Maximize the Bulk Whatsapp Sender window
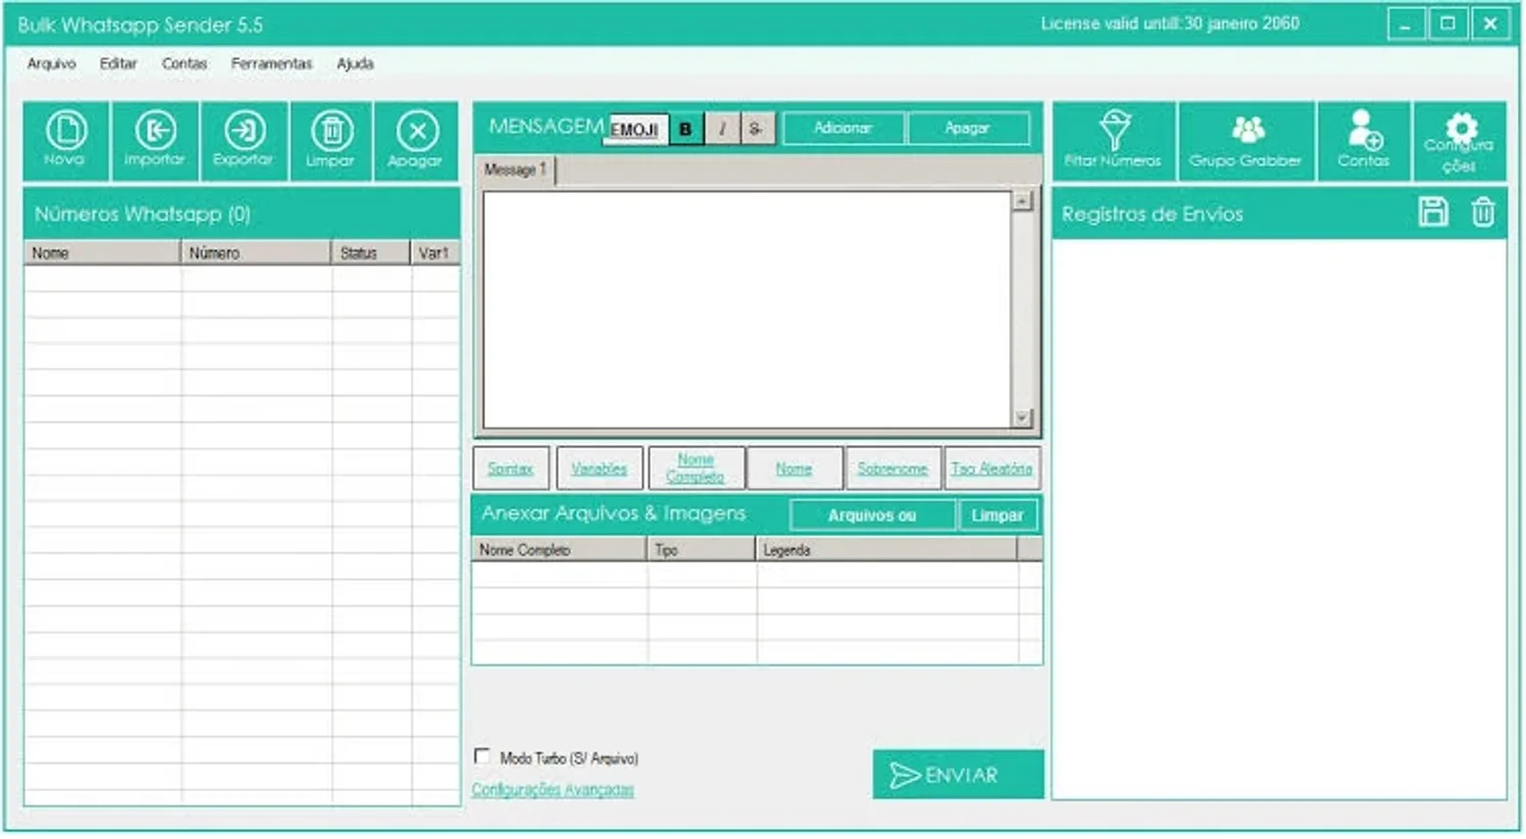This screenshot has height=839, width=1526. pyautogui.click(x=1448, y=23)
